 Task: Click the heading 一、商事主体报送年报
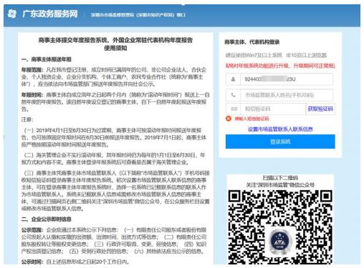click(47, 59)
